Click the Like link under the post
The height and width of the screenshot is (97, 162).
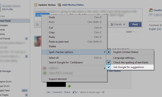point(48,92)
